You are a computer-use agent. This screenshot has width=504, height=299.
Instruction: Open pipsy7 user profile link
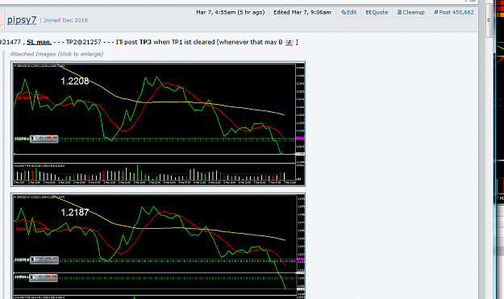(x=22, y=20)
